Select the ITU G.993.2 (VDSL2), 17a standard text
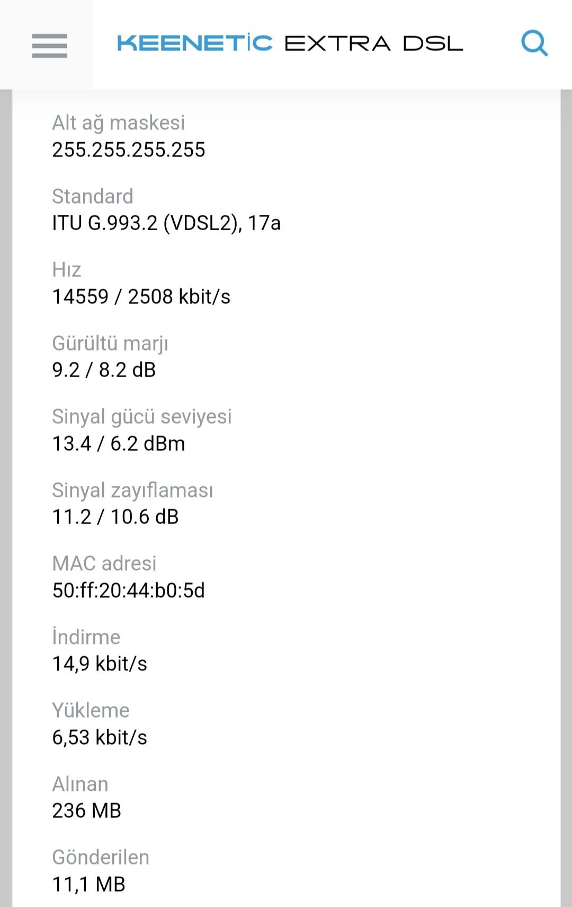 click(166, 223)
